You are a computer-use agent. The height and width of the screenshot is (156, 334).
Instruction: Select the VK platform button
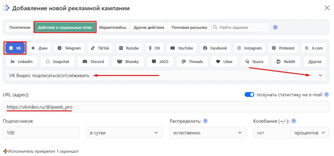pyautogui.click(x=15, y=48)
